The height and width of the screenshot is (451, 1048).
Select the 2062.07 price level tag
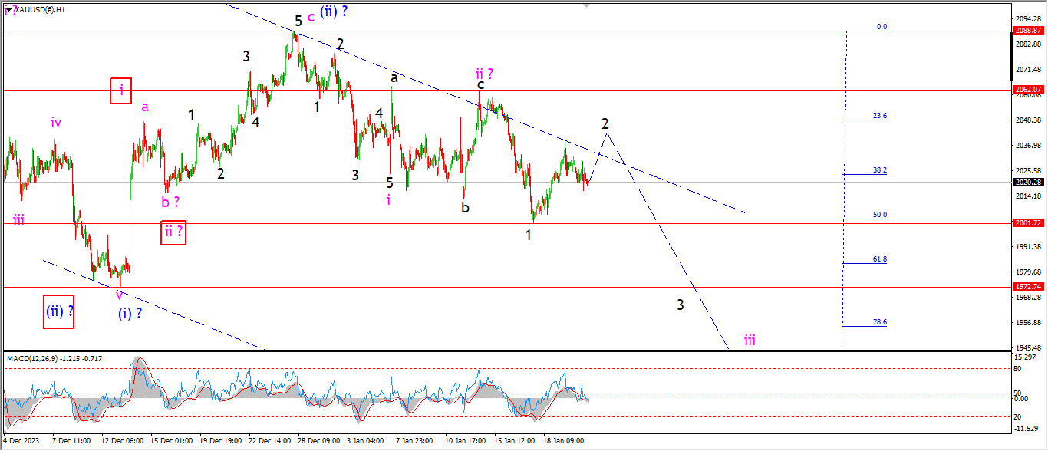pos(1028,90)
